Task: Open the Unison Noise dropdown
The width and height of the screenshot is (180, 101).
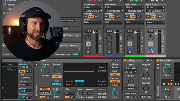Action: tap(25, 85)
